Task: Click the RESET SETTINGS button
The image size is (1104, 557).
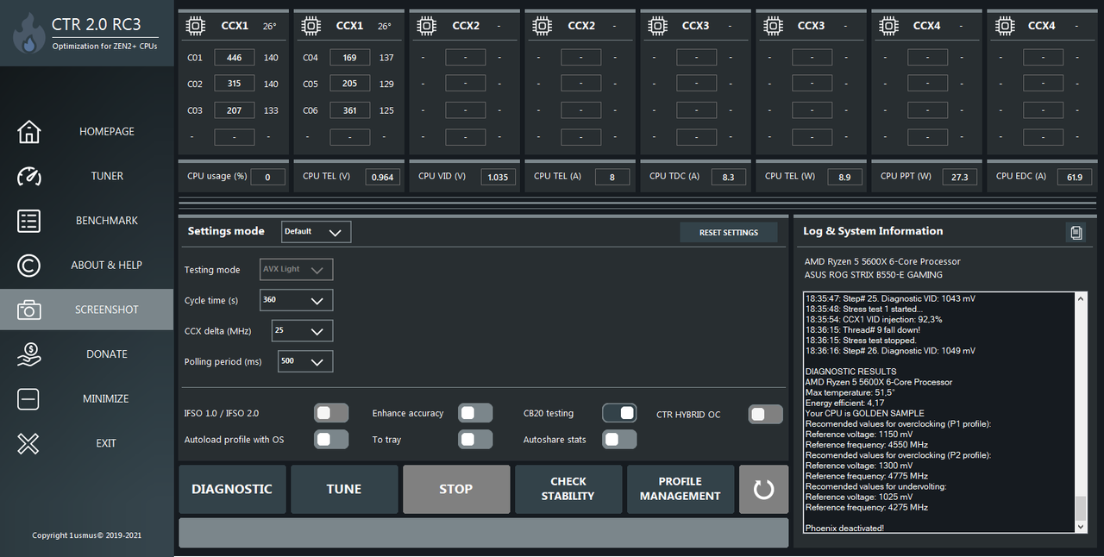Action: point(729,232)
